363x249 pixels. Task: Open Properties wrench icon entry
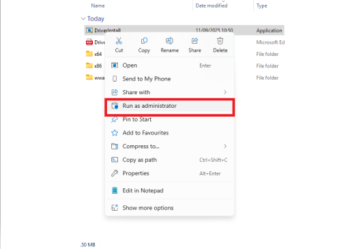pyautogui.click(x=115, y=173)
